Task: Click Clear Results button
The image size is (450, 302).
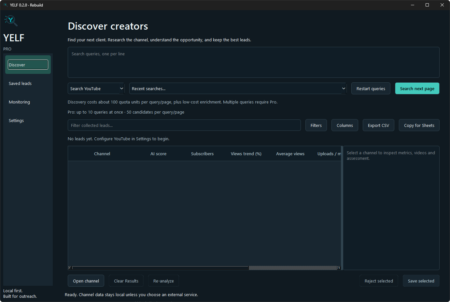Action: pos(126,281)
